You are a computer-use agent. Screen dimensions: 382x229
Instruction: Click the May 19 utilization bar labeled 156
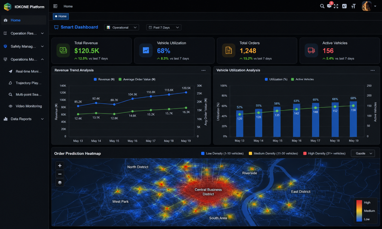point(353,119)
